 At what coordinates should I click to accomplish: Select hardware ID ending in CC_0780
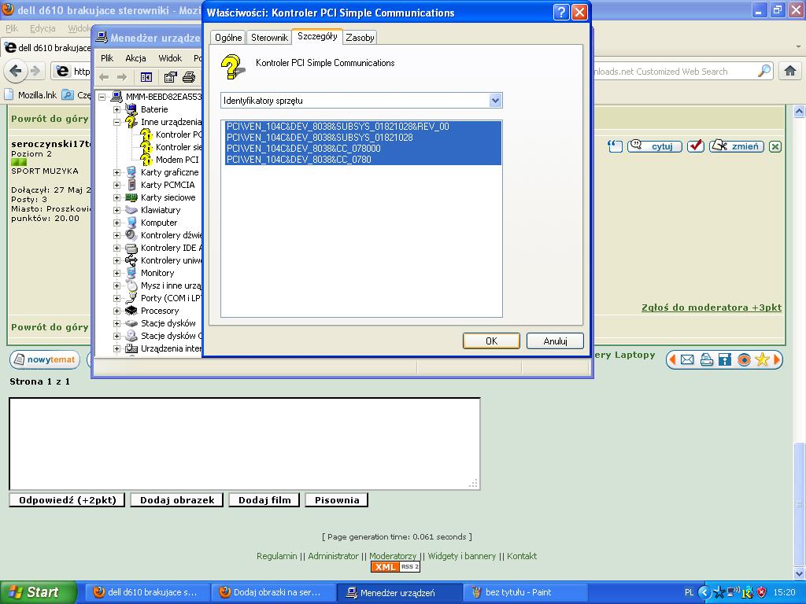tap(298, 159)
